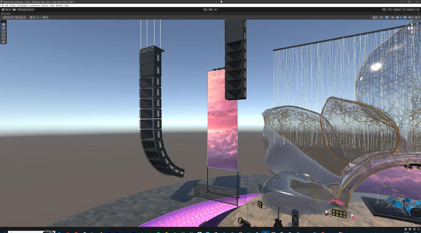Toggle the increment snapping button
This screenshot has height=233, width=421.
pyautogui.click(x=44, y=17)
